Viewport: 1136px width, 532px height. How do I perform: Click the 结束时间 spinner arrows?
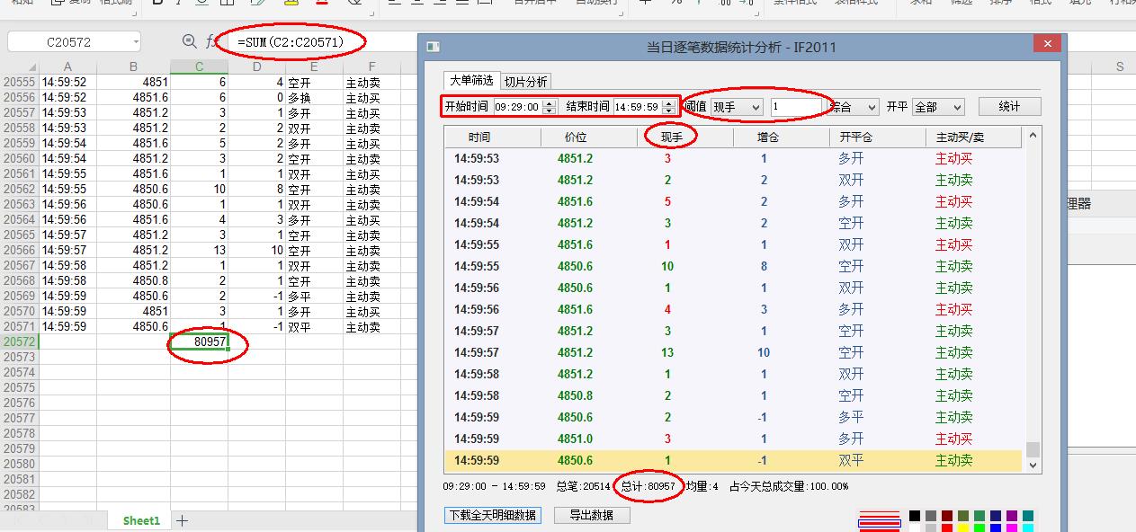668,107
